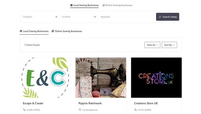201x114 pixels.
Task: Focus the Keyword input field
Action: 126,17
